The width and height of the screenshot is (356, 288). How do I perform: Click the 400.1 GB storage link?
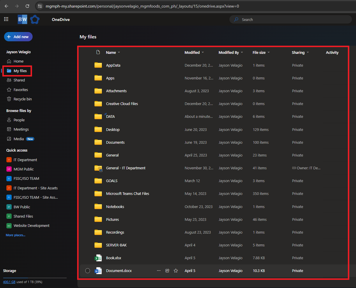(9, 282)
